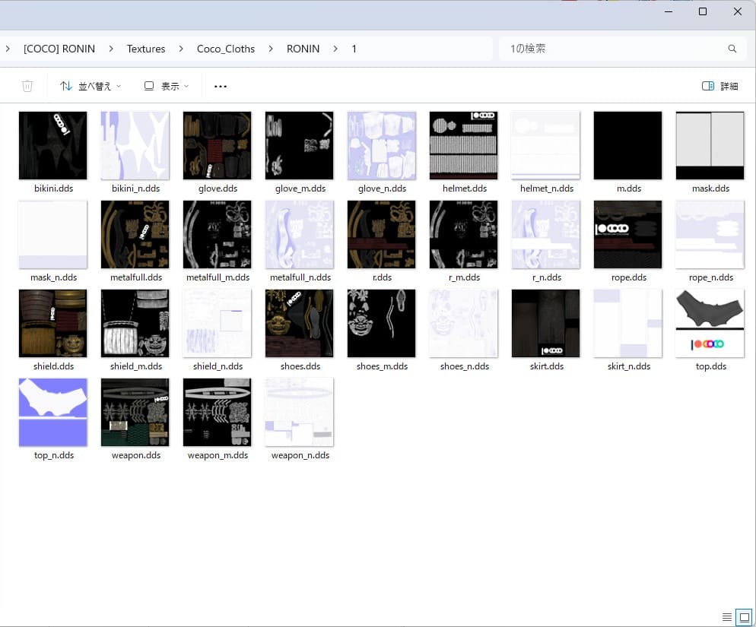Select the mask.dds texture file
Screen dimensions: 756x627
710,145
